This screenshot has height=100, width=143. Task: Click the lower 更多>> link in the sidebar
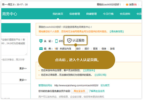point(23,80)
